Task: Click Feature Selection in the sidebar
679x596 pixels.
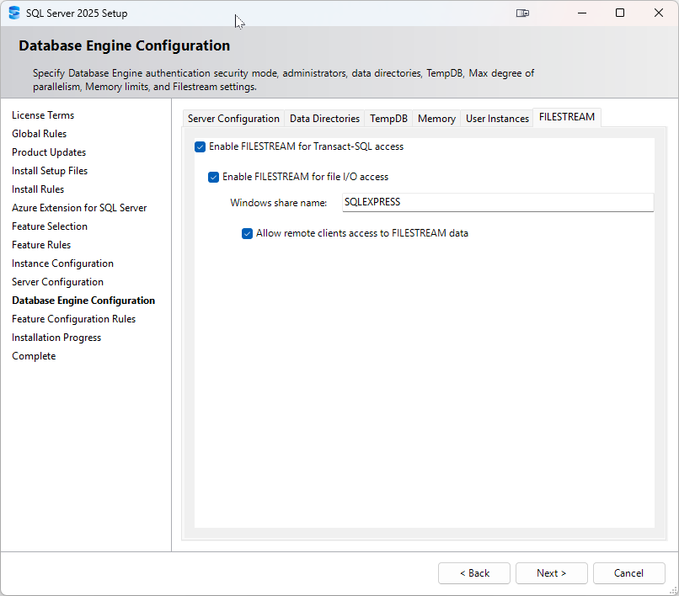Action: click(x=50, y=226)
